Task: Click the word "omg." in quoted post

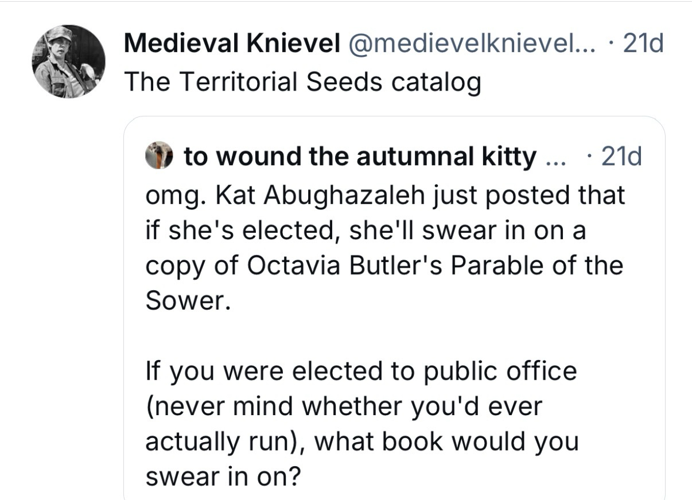Action: [x=176, y=195]
